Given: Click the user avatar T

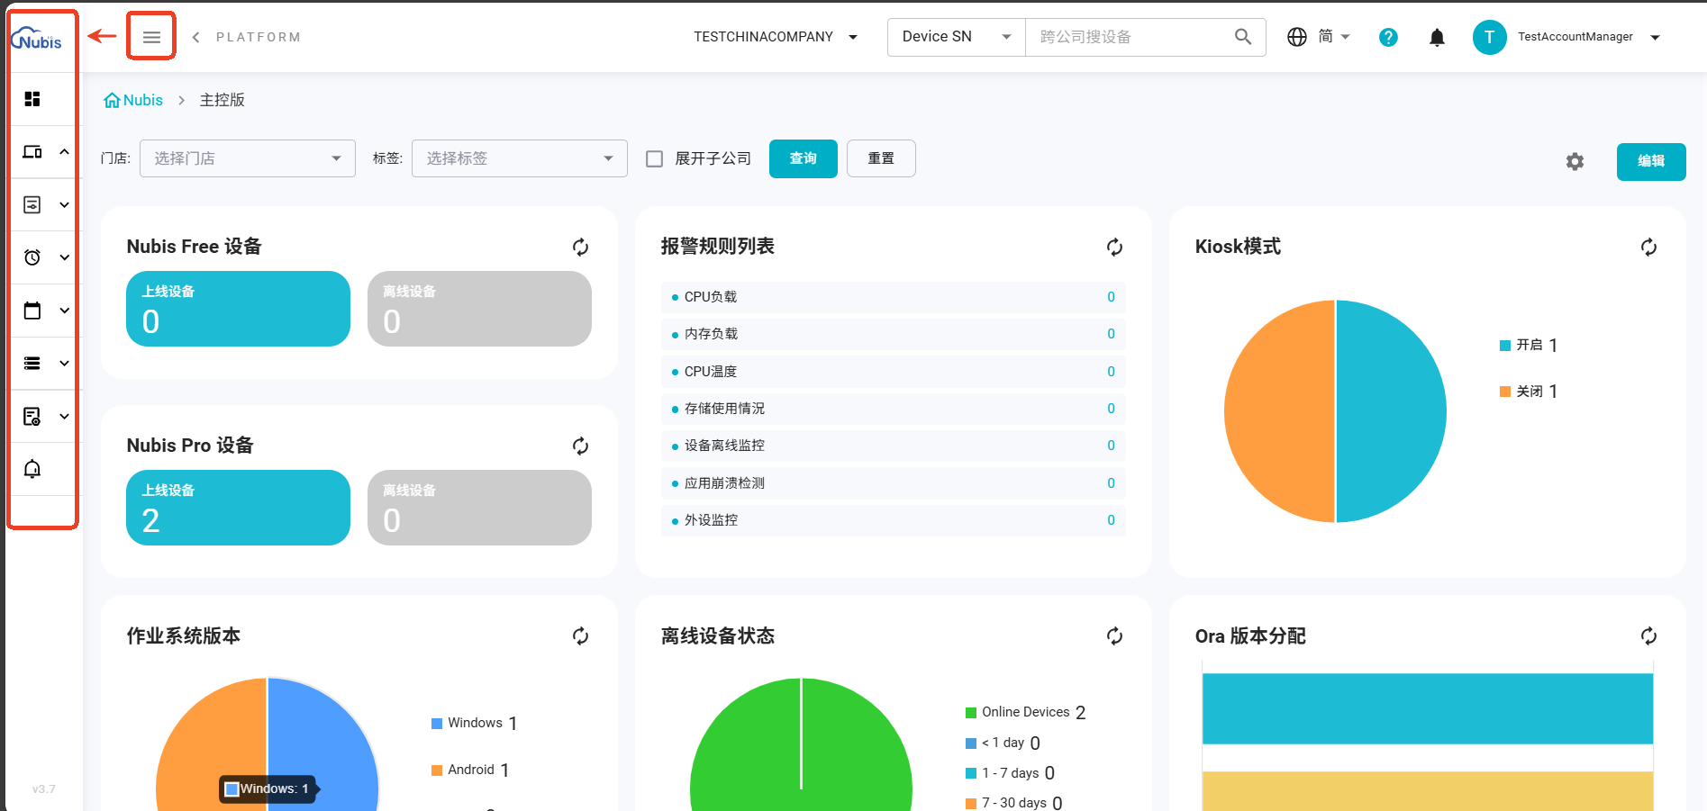Looking at the screenshot, I should pyautogui.click(x=1490, y=37).
